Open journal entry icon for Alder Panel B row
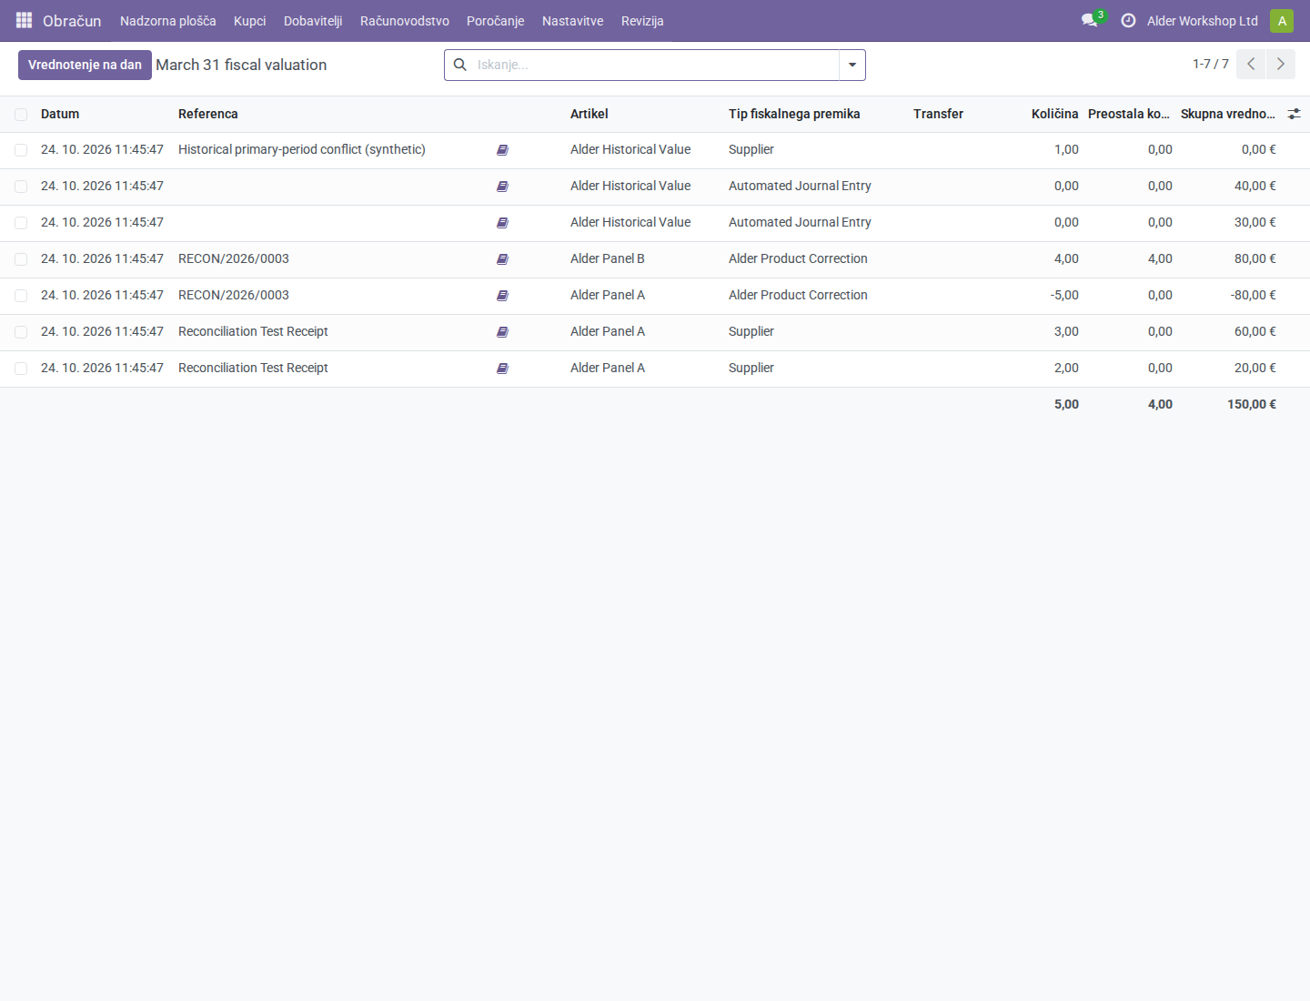 [x=502, y=259]
